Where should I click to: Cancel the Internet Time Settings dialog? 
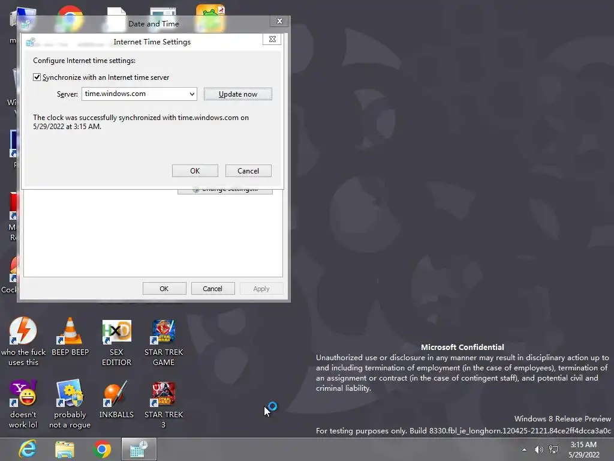coord(248,171)
